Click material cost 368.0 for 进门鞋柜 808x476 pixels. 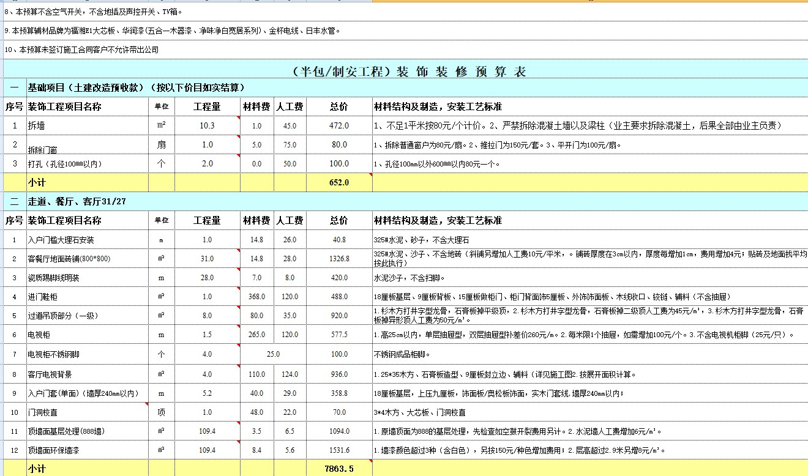click(256, 297)
